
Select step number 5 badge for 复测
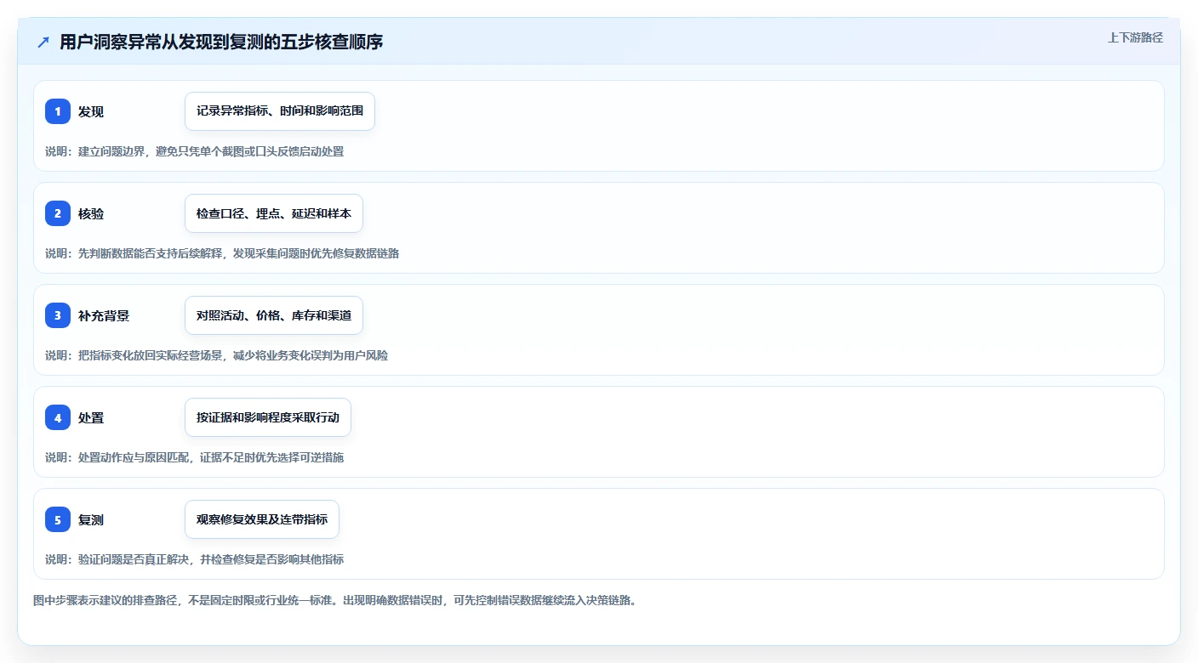(58, 519)
